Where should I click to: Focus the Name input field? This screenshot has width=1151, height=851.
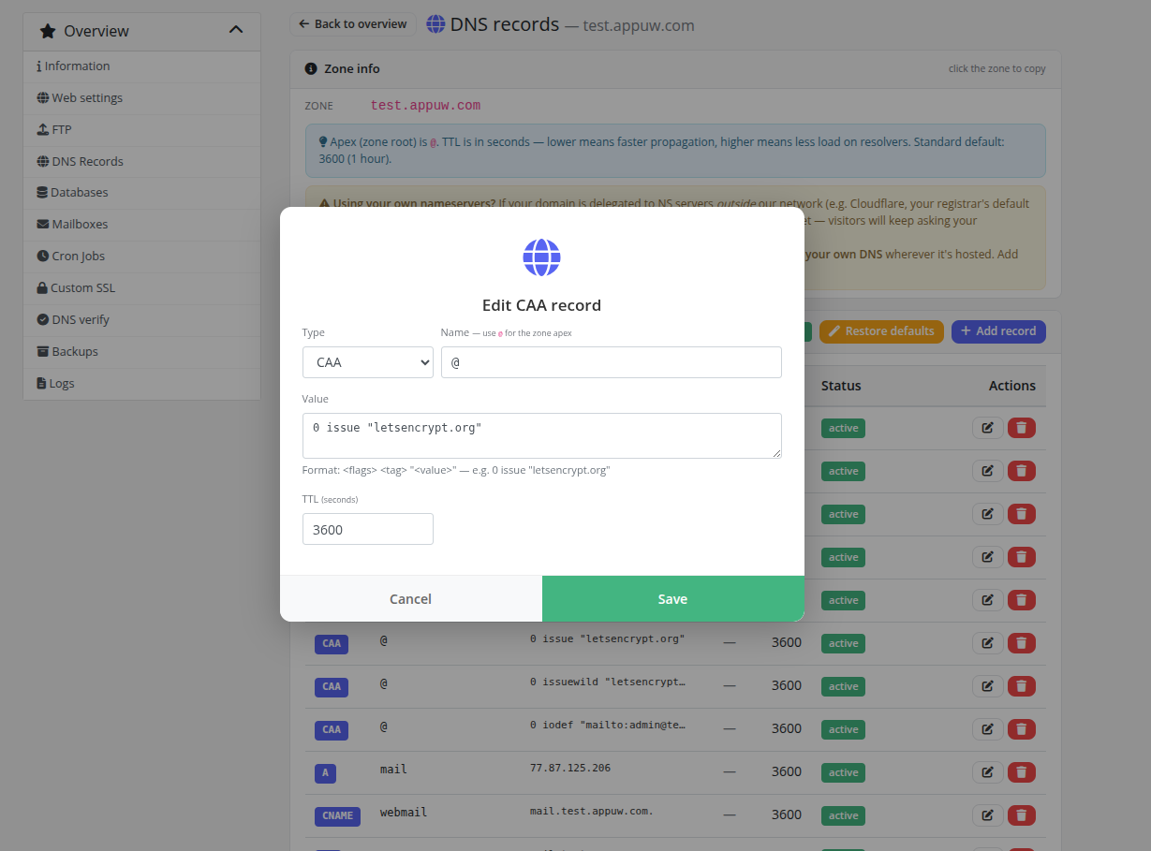(612, 362)
